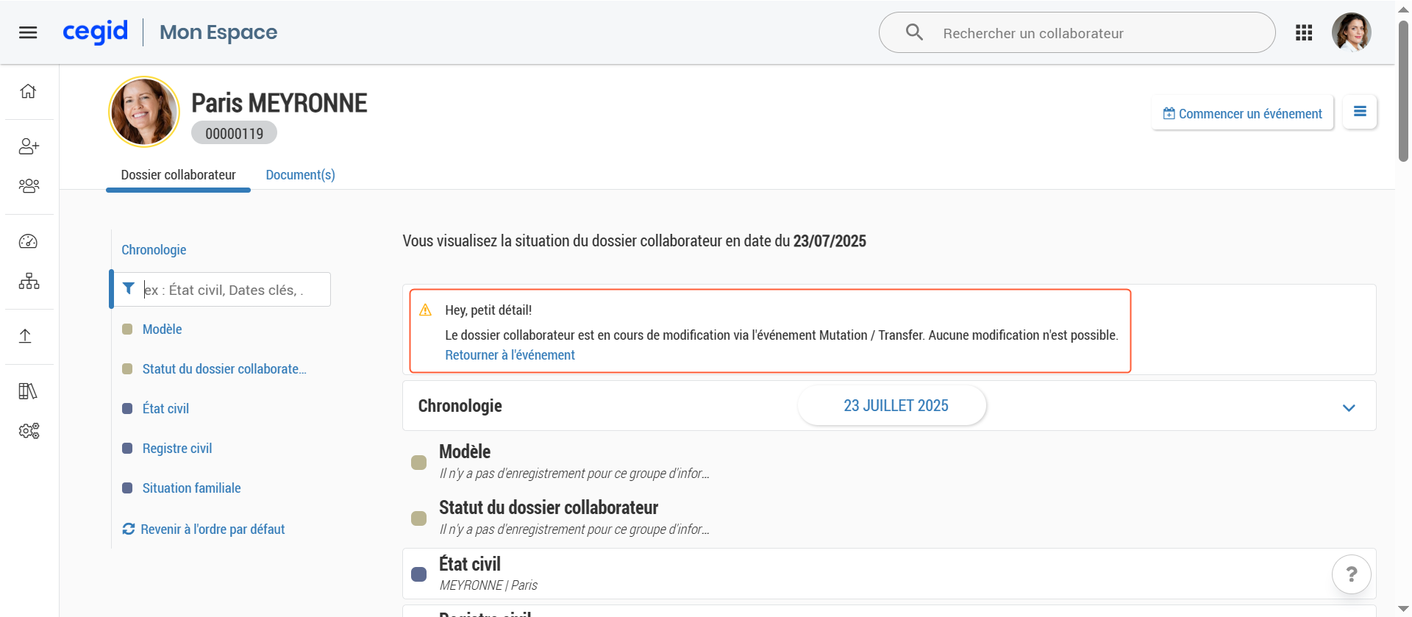Click the tan marker beside Statut section
This screenshot has width=1412, height=617.
point(419,518)
